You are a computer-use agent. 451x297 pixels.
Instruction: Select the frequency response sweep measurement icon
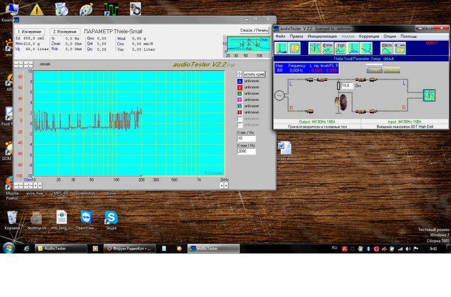point(315,48)
